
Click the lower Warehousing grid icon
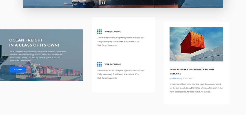pyautogui.click(x=99, y=64)
